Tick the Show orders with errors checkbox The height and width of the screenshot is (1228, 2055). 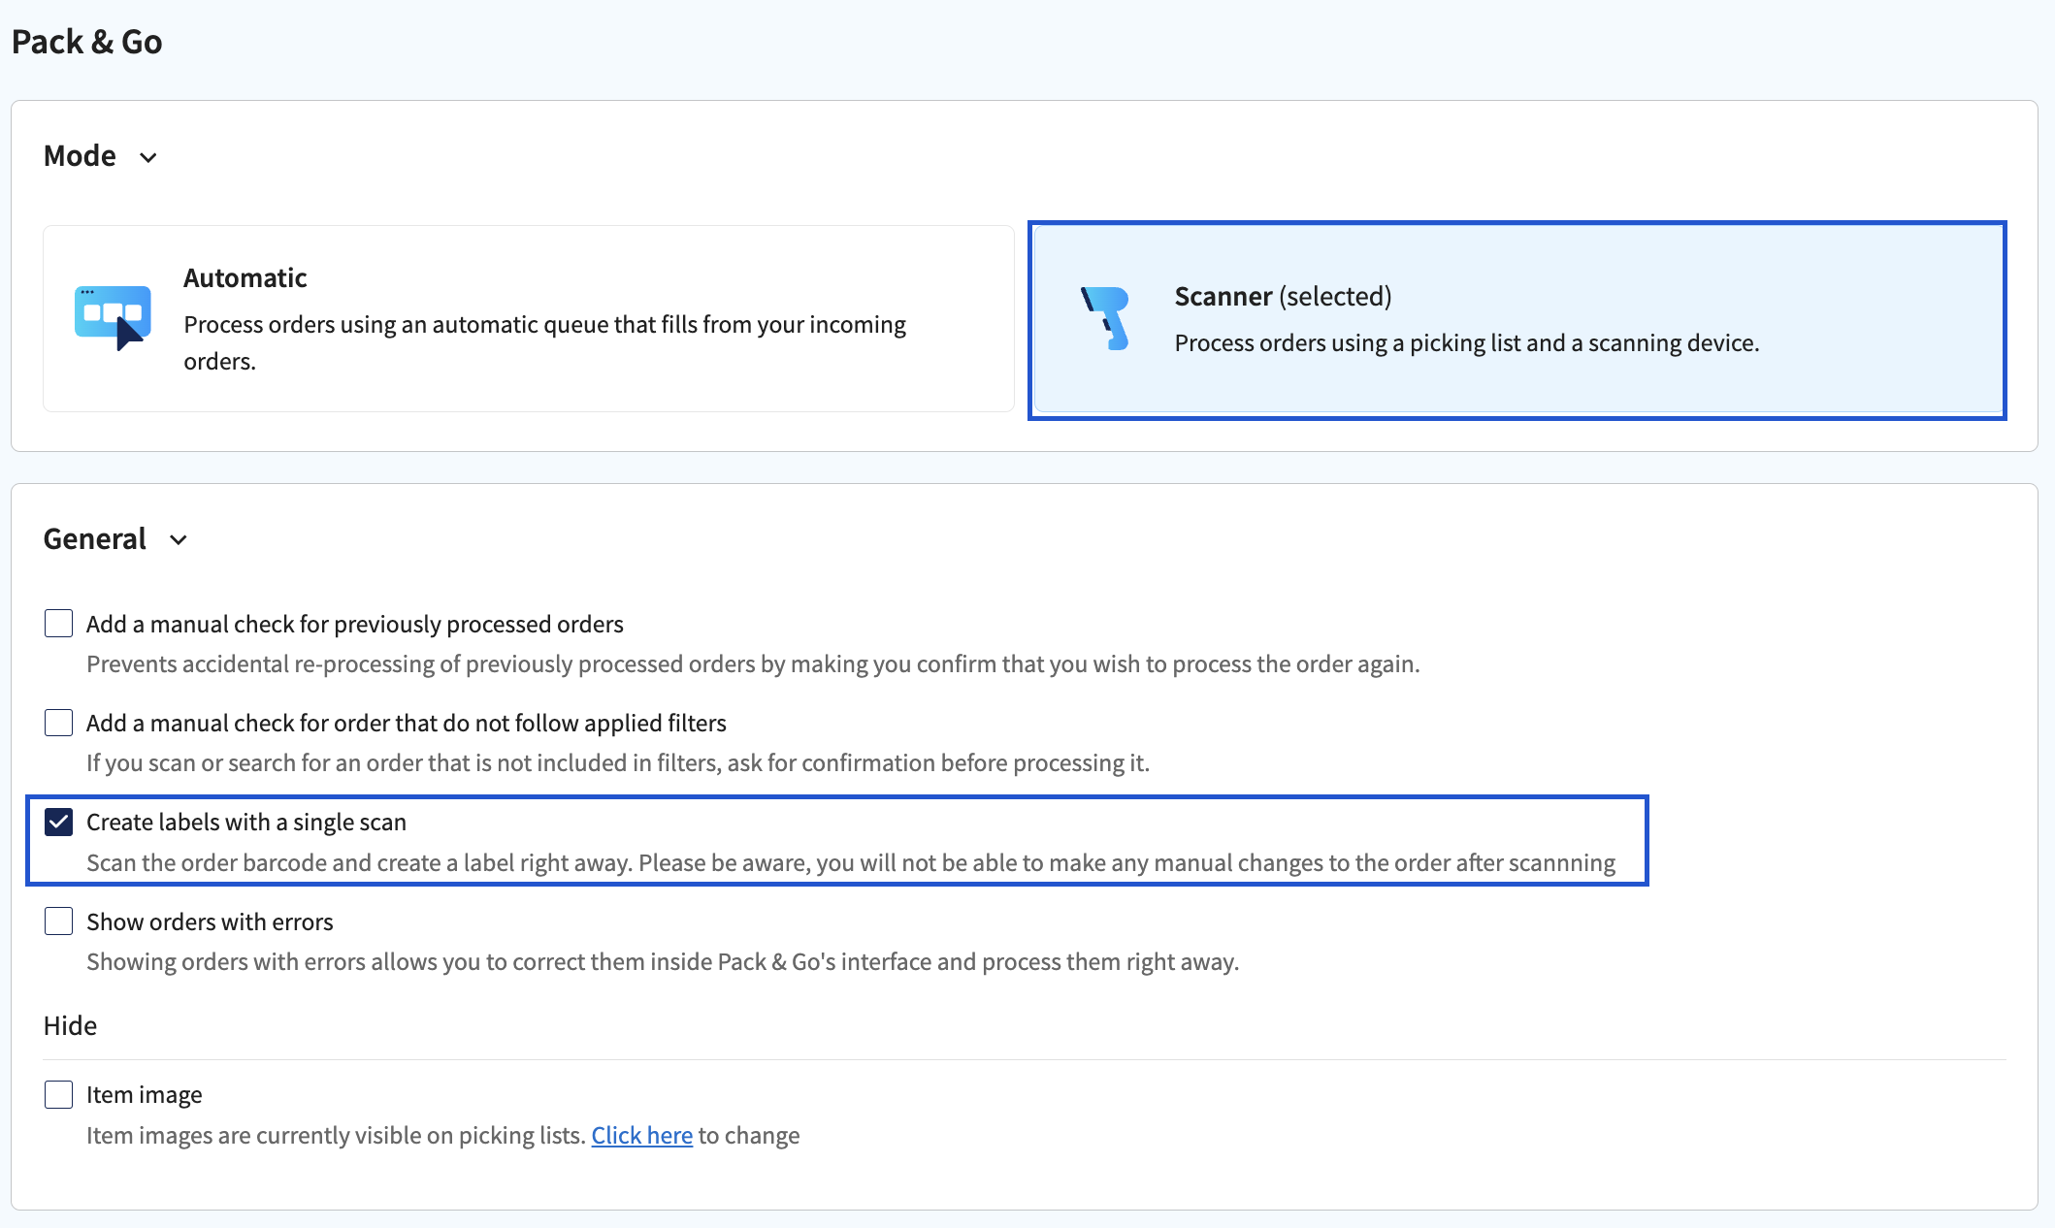click(x=59, y=921)
